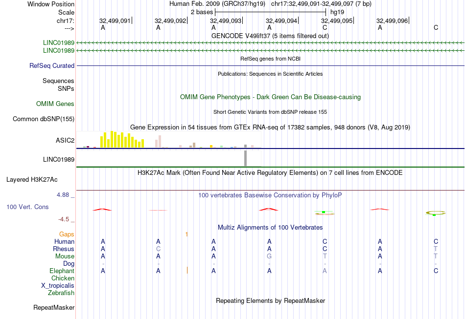Viewport: 465px width, 319px height.
Task: Click the Scale label
Action: click(x=66, y=12)
